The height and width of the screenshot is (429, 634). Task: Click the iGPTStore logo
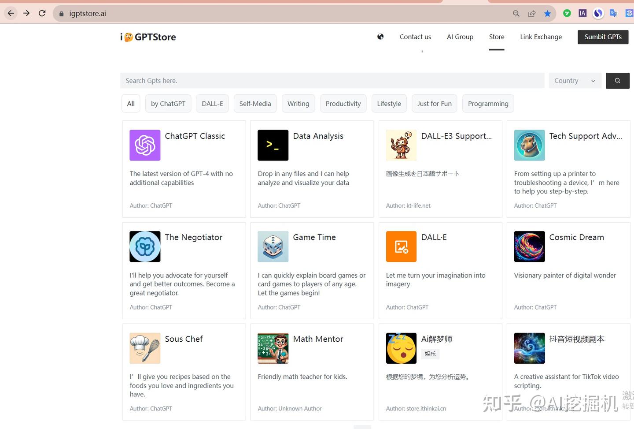[x=148, y=37]
